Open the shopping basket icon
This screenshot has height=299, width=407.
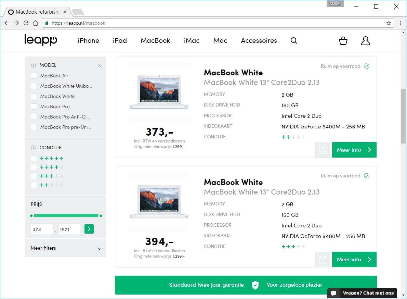pos(343,41)
